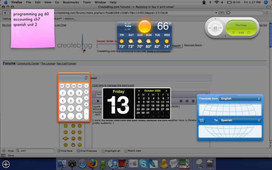Go to previous track in iTunes widget
The width and height of the screenshot is (272, 170).
pos(209,28)
